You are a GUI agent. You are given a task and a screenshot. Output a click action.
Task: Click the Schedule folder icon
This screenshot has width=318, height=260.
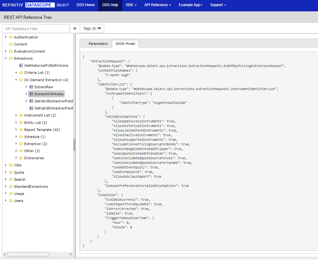pos(21,137)
